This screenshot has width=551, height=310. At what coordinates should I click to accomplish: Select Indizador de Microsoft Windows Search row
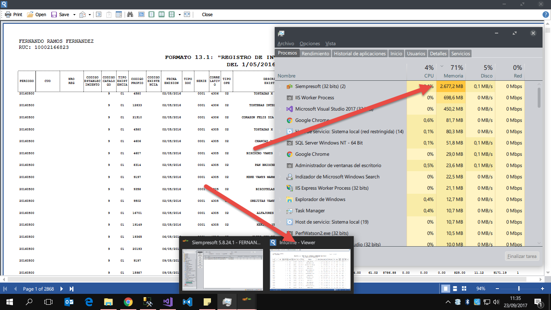(400, 177)
